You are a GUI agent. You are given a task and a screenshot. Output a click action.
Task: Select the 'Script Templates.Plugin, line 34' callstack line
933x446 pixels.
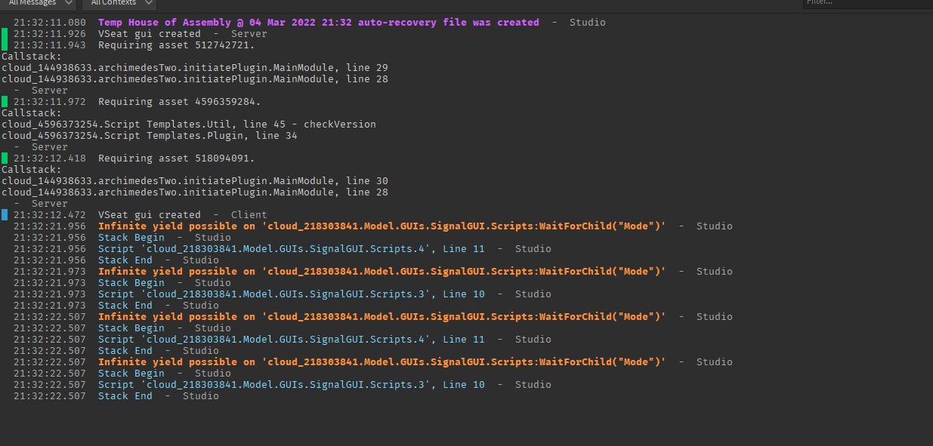[150, 136]
